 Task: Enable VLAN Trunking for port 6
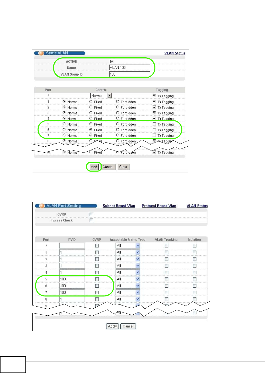coord(166,286)
